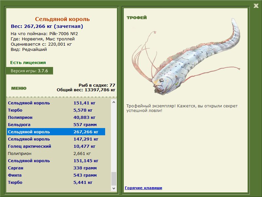The image size is (262, 197).
Task: Select Сельдяной король 151,145 кг row
Action: tap(56, 161)
